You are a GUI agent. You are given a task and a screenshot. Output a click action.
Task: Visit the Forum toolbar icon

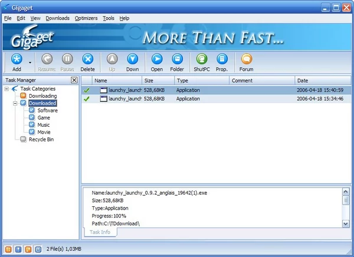click(x=246, y=59)
